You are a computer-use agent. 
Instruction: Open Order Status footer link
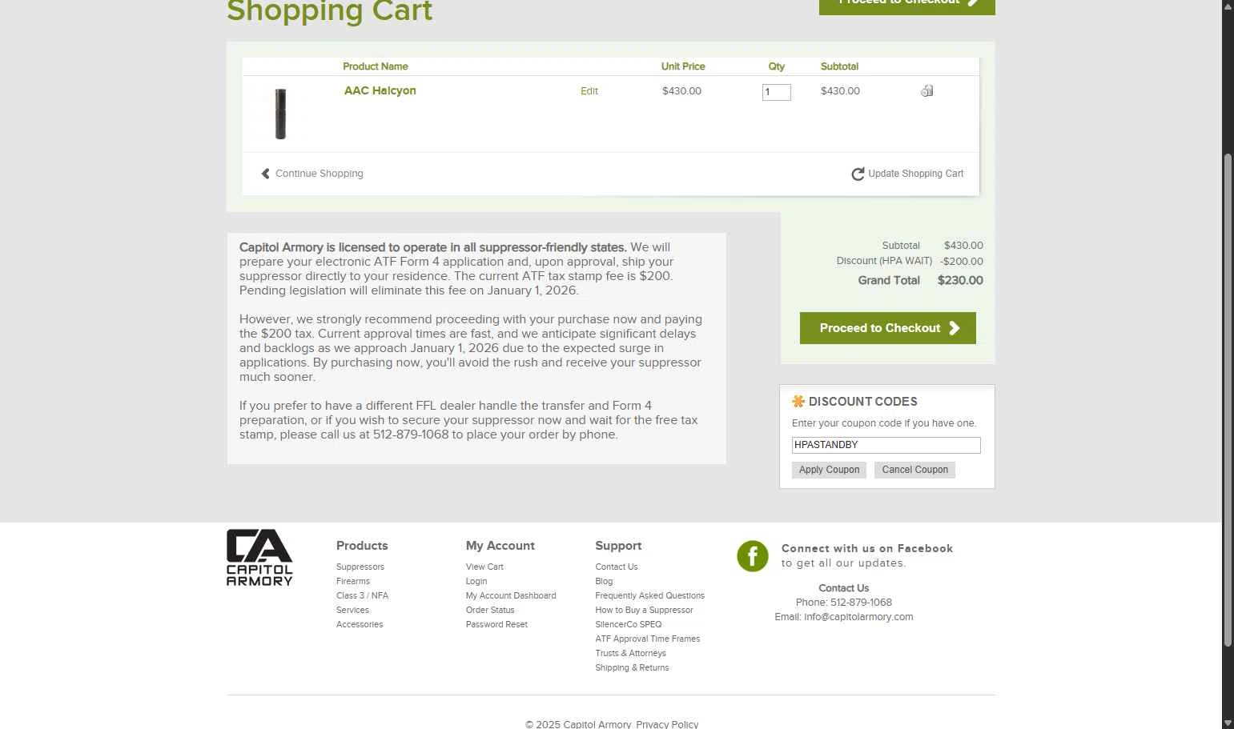point(490,610)
